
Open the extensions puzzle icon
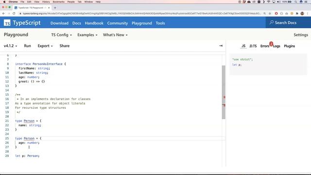coord(297,14)
